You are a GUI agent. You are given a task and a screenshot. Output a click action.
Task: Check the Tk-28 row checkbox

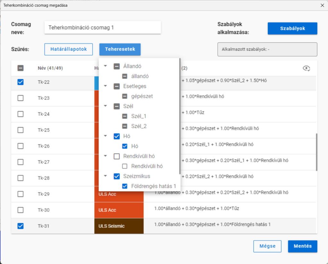(20, 178)
